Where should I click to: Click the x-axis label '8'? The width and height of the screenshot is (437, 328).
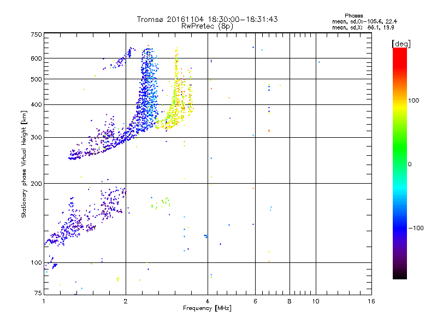tap(290, 301)
